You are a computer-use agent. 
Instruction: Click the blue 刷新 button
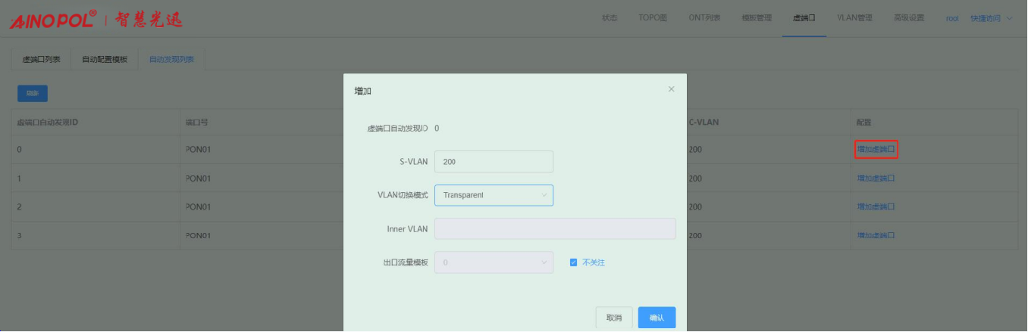33,93
